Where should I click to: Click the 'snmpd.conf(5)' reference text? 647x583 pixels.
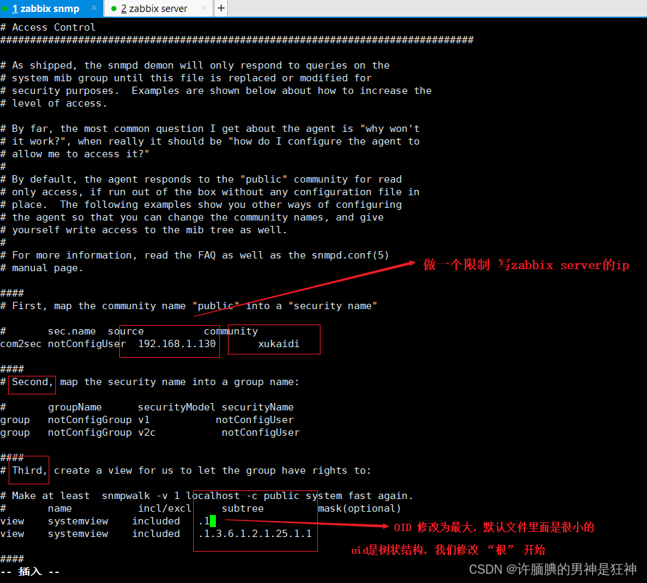coord(350,255)
